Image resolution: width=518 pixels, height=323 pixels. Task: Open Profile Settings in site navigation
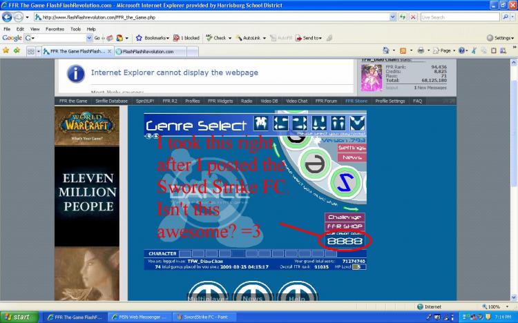click(390, 101)
